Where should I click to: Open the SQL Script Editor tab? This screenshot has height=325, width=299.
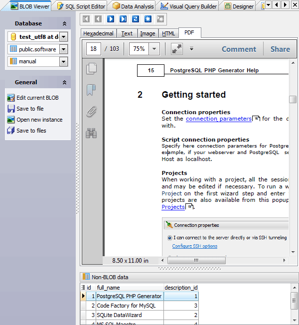[81, 6]
